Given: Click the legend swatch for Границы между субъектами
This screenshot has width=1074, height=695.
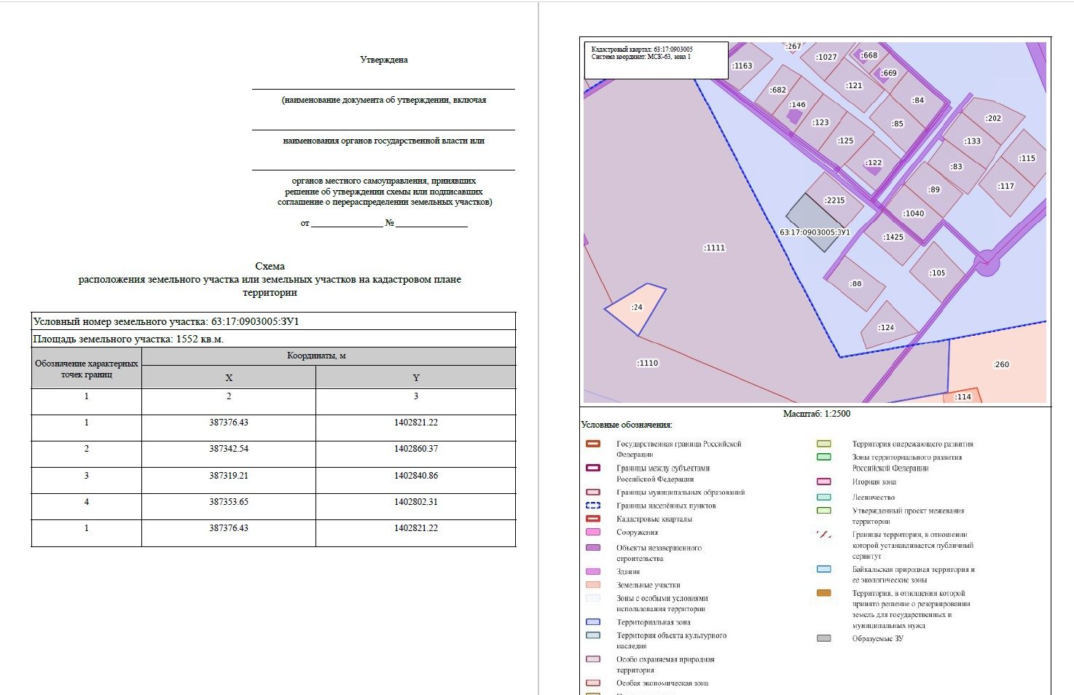Looking at the screenshot, I should coord(593,468).
